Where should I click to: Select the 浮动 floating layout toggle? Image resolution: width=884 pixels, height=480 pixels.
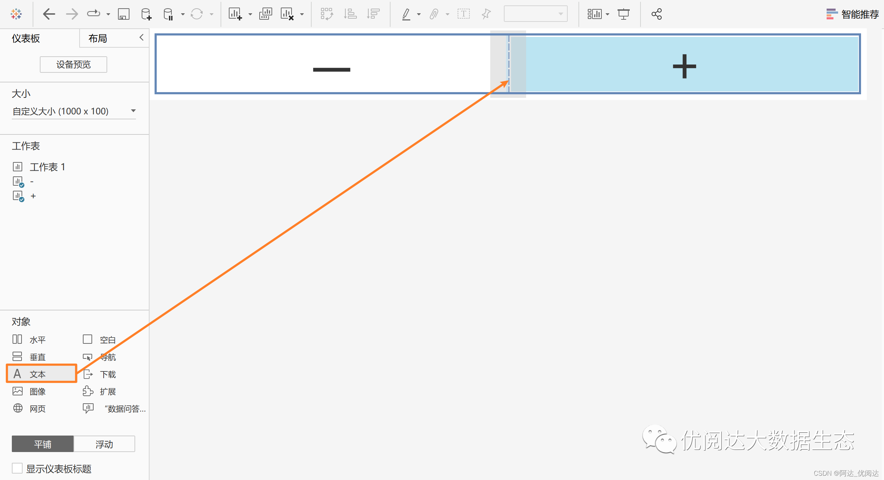(x=104, y=444)
